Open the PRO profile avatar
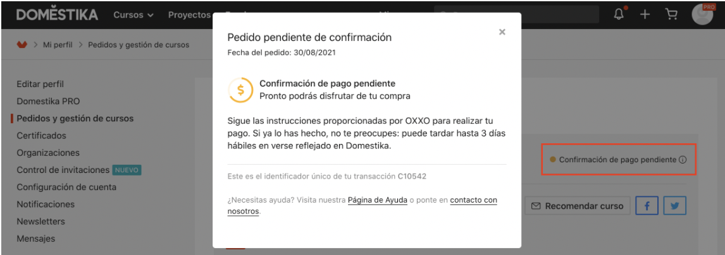The image size is (725, 255). pos(702,15)
